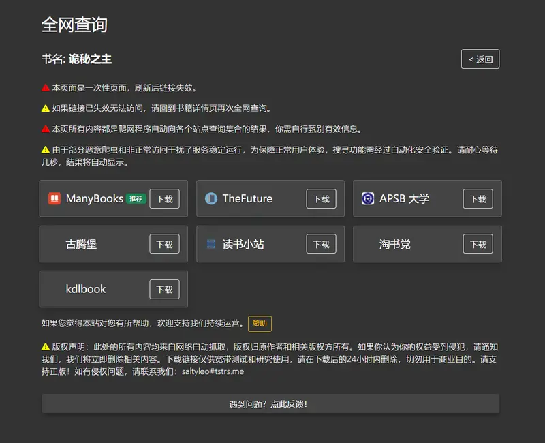Click the yellow warning icon beside 版权声明
Screen dimensions: 545x443
(46, 347)
